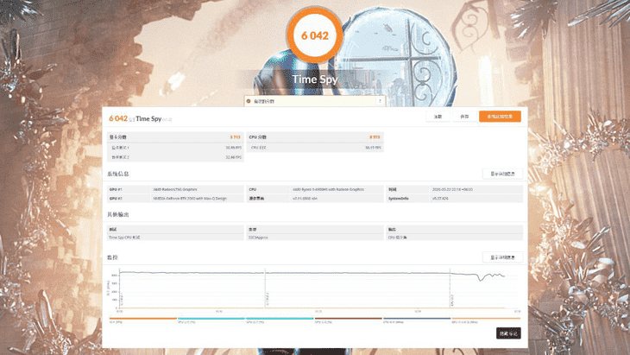Click the orange compare results online button
630x355 pixels.
tap(500, 117)
